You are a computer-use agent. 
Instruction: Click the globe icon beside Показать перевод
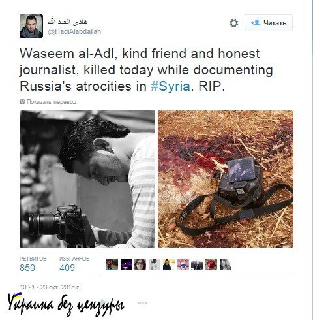(x=22, y=101)
